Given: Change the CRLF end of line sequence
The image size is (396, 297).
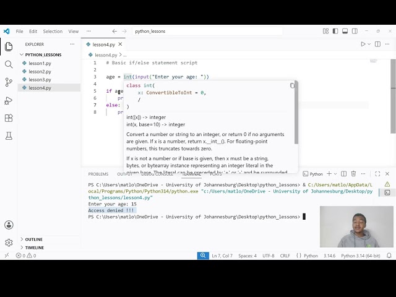Looking at the screenshot, I should click(285, 256).
